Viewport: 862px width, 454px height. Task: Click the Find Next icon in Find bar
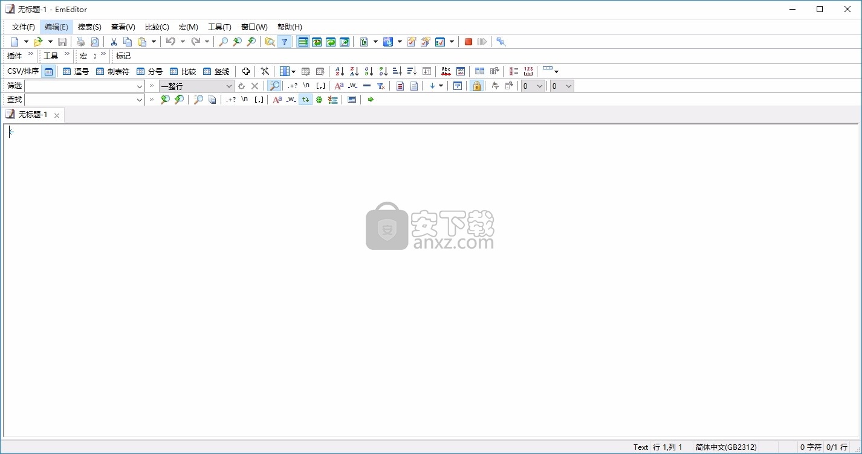pos(179,100)
